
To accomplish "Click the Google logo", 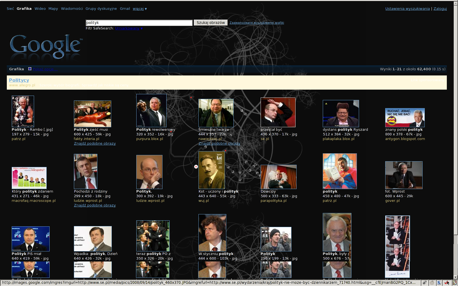I will pyautogui.click(x=46, y=46).
